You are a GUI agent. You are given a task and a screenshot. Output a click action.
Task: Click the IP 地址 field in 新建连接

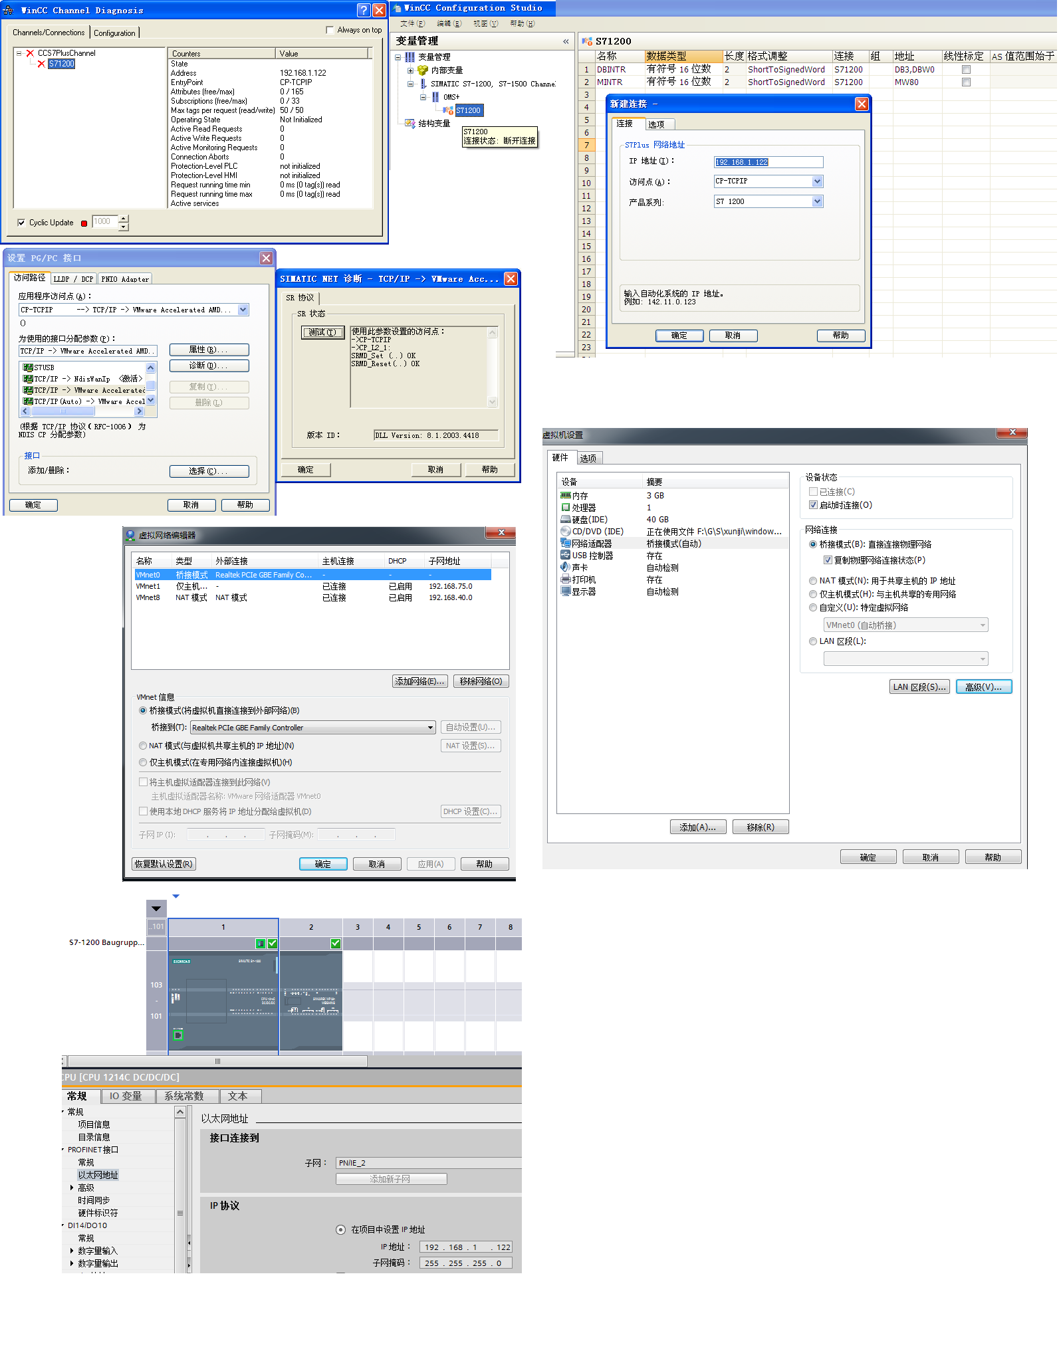768,162
